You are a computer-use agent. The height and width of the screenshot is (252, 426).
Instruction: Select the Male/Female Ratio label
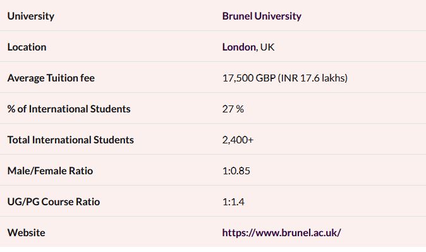pyautogui.click(x=50, y=171)
